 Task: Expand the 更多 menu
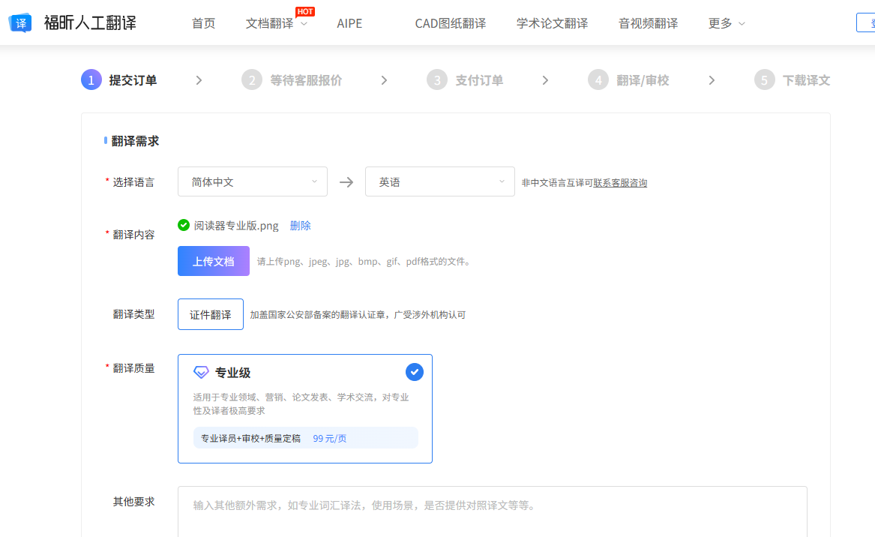726,23
